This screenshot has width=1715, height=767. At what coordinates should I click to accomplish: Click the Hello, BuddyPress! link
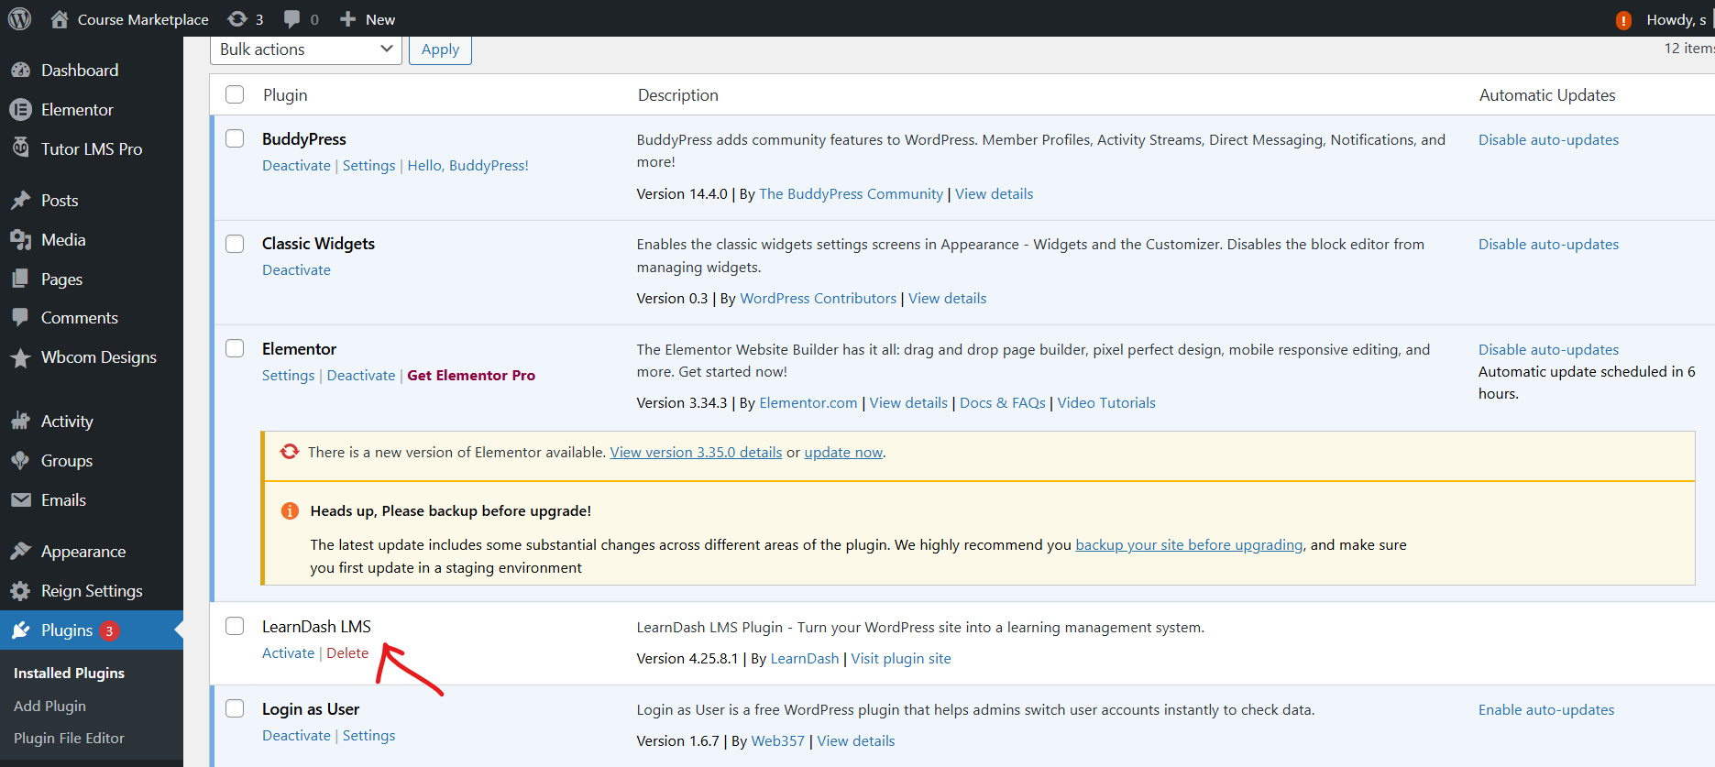click(467, 166)
